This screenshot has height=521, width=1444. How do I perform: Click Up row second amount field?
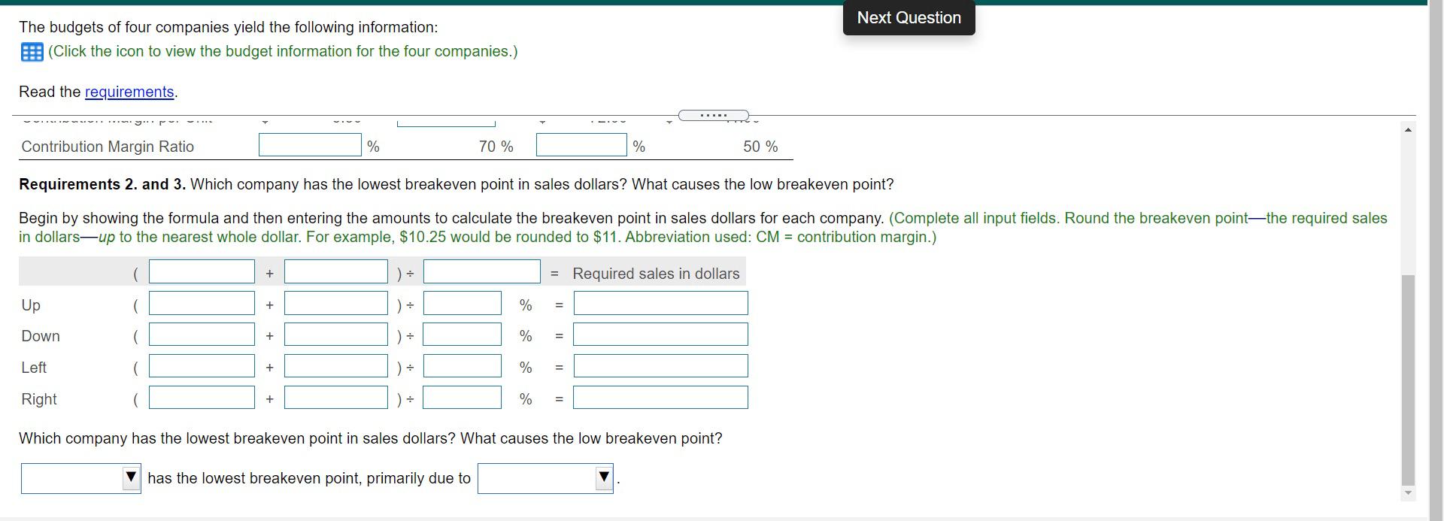coord(336,303)
